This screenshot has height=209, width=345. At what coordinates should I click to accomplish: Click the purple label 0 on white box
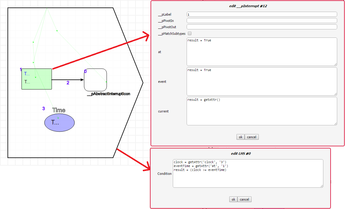pyautogui.click(x=85, y=71)
